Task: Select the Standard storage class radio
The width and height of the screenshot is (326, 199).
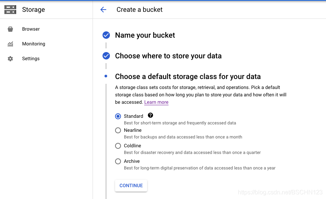Action: click(118, 116)
